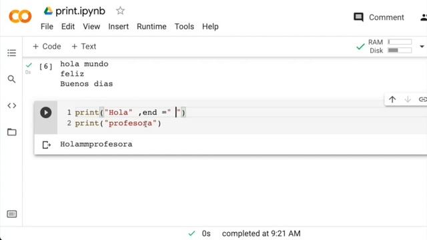Click output line Buenos dias

86,84
